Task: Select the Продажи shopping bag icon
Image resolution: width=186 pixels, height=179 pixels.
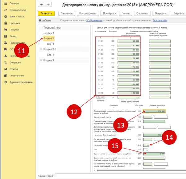Action: tap(6, 23)
